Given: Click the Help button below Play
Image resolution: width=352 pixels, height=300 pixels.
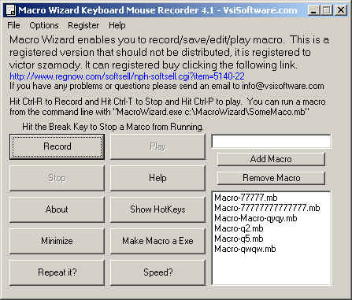Looking at the screenshot, I should tap(157, 178).
